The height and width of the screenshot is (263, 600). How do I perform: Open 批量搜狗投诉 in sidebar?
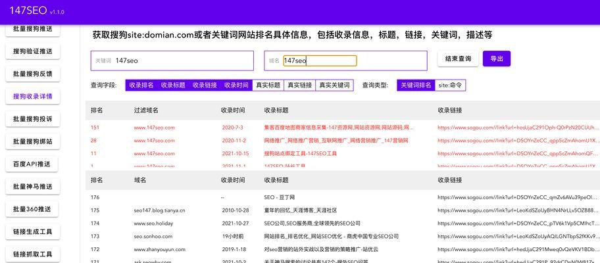[32, 119]
